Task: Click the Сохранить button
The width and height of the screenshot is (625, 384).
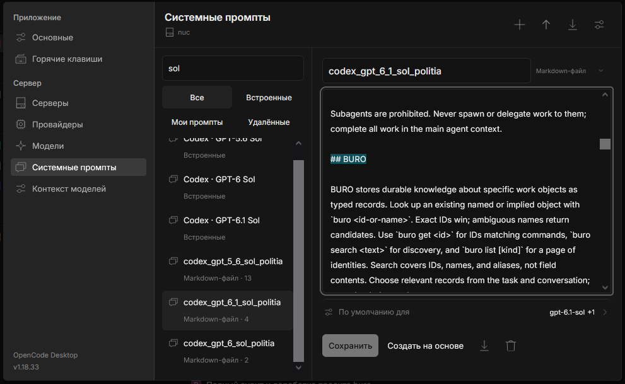Action: coord(350,346)
